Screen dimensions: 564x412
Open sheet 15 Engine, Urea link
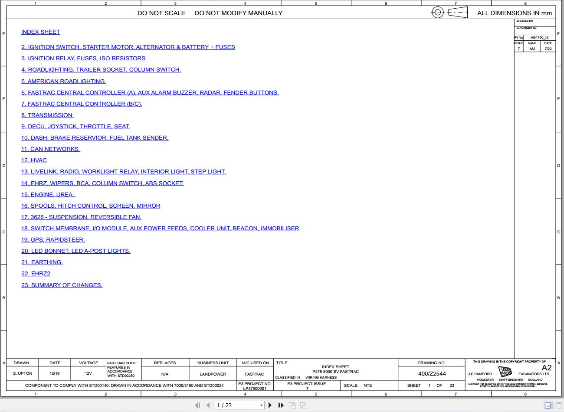(x=48, y=194)
